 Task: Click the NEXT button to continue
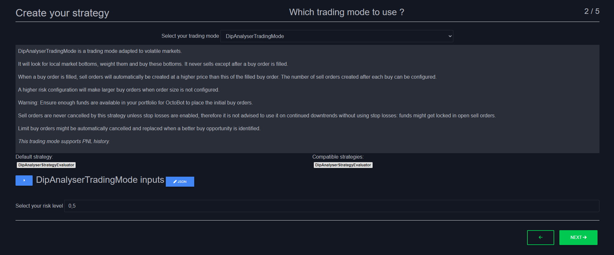tap(578, 238)
